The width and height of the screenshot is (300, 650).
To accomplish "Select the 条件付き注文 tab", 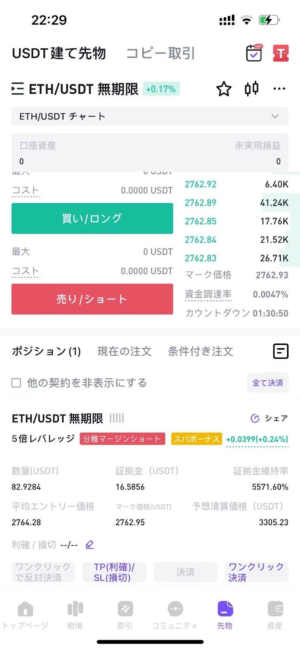I will pos(201,351).
